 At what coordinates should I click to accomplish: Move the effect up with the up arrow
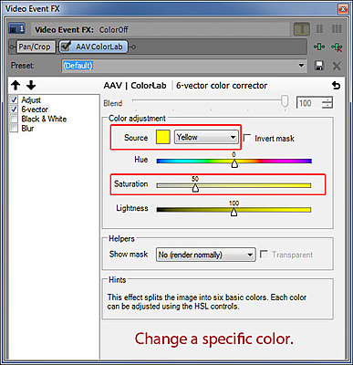[x=16, y=86]
